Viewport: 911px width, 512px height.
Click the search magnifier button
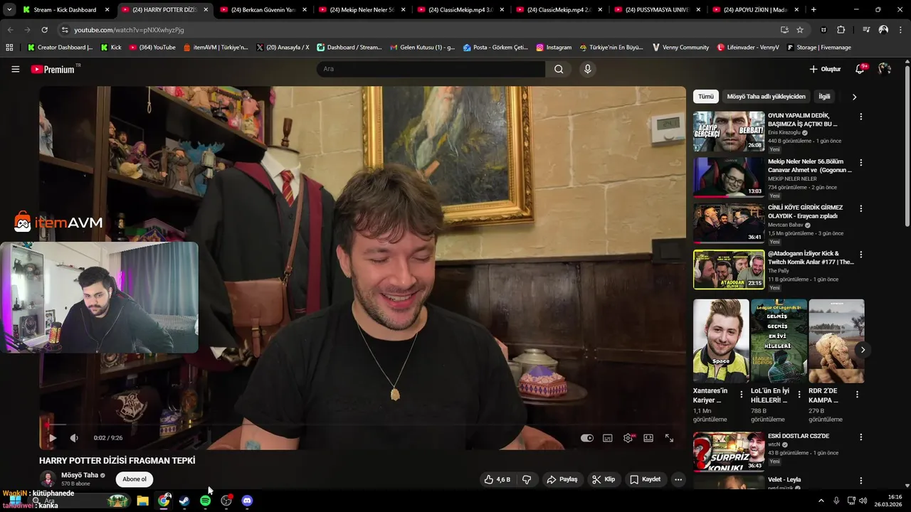tap(559, 69)
